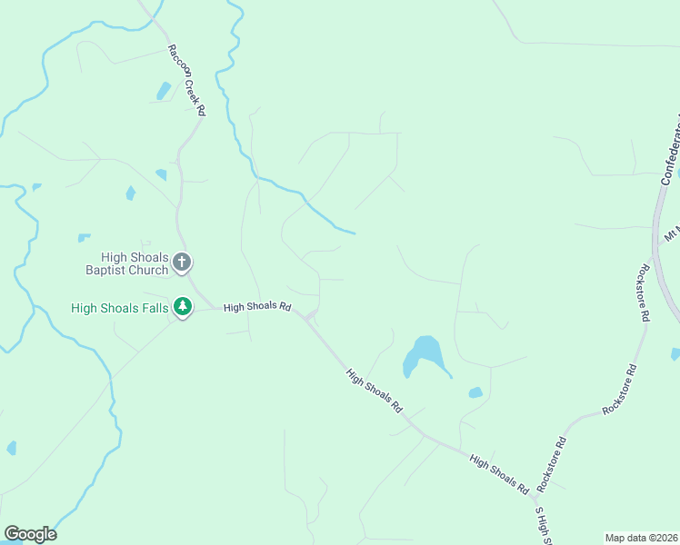680x545 pixels.
Task: Click the Map data ©2026 attribution
Action: click(642, 538)
